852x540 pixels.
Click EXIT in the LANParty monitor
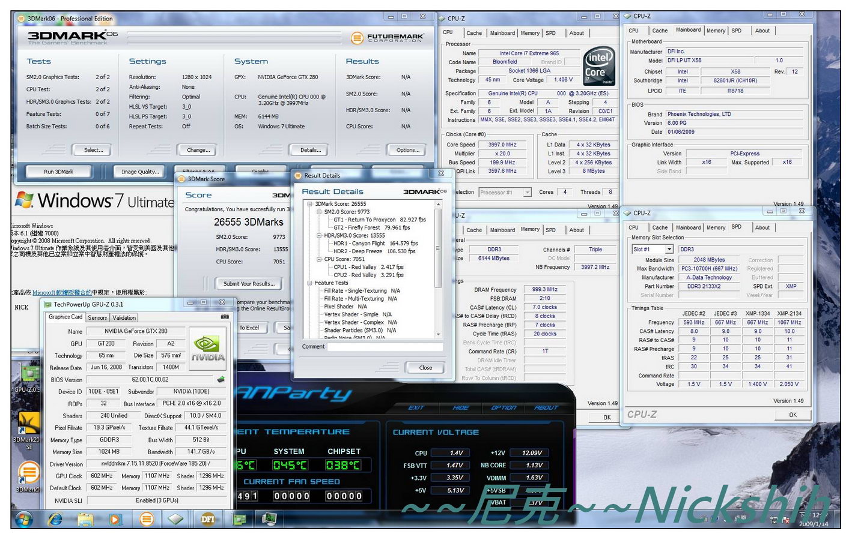[x=416, y=407]
